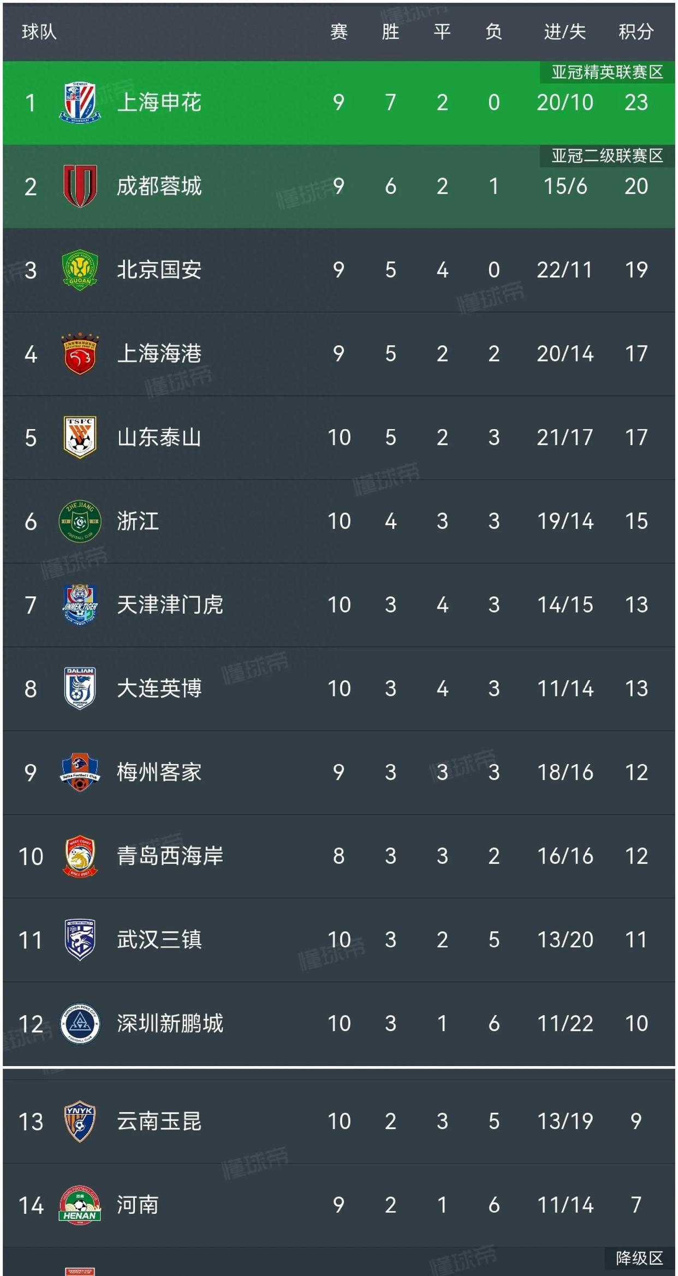Image resolution: width=678 pixels, height=1276 pixels.
Task: Select the 亚冠精英联赛区 zone label
Action: click(606, 72)
